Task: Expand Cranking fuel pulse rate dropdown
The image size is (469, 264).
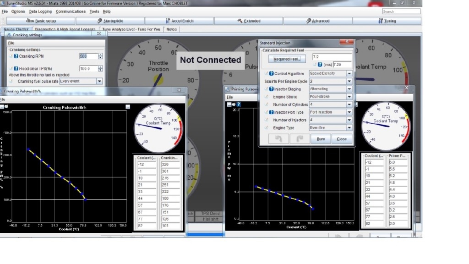Action: (x=99, y=81)
